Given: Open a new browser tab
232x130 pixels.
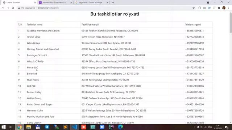Looking at the screenshot, I should [113, 3].
